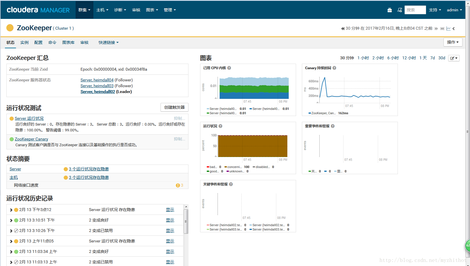Viewport: 470px width, 266px height.
Task: Click the 创建触发器 button
Action: click(x=175, y=107)
